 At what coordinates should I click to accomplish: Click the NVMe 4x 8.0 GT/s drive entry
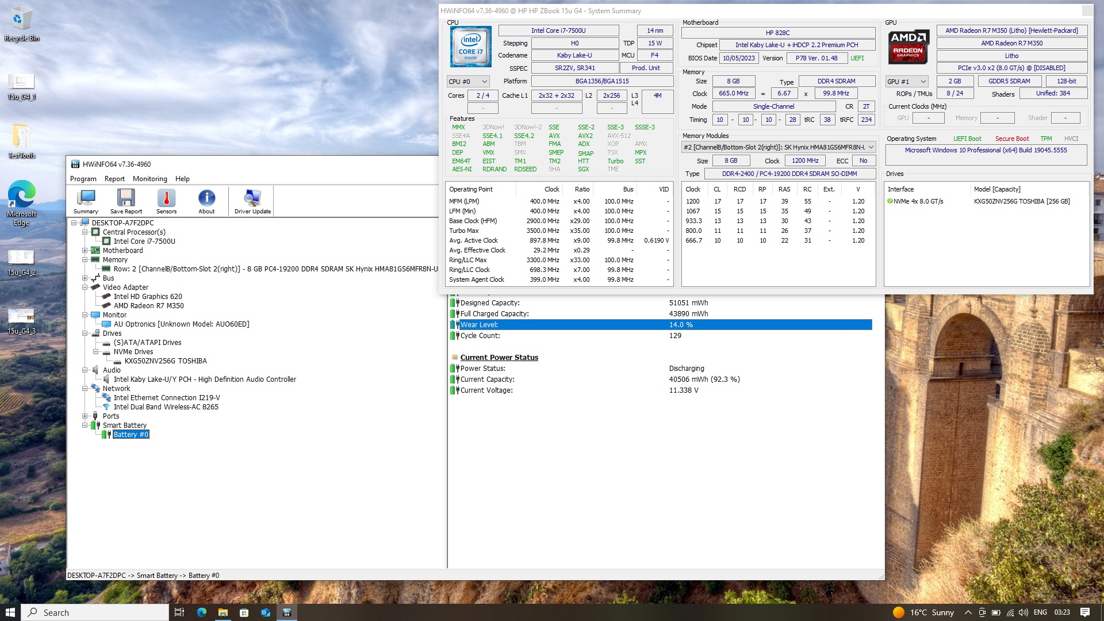[919, 201]
